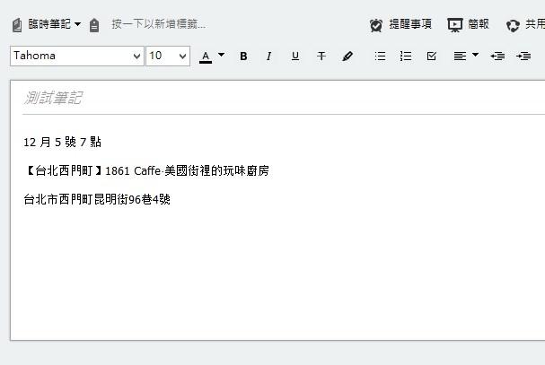
Task: Insert a bulleted list
Action: (x=380, y=56)
